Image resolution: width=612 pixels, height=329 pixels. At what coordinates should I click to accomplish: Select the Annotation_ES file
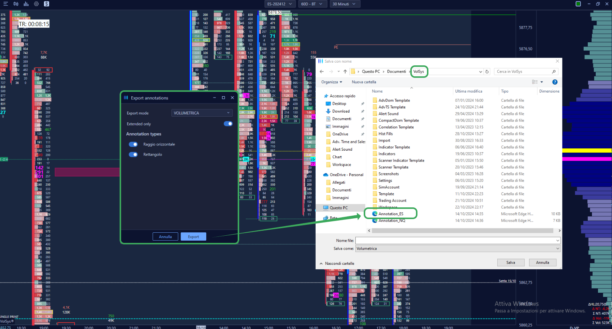point(391,214)
